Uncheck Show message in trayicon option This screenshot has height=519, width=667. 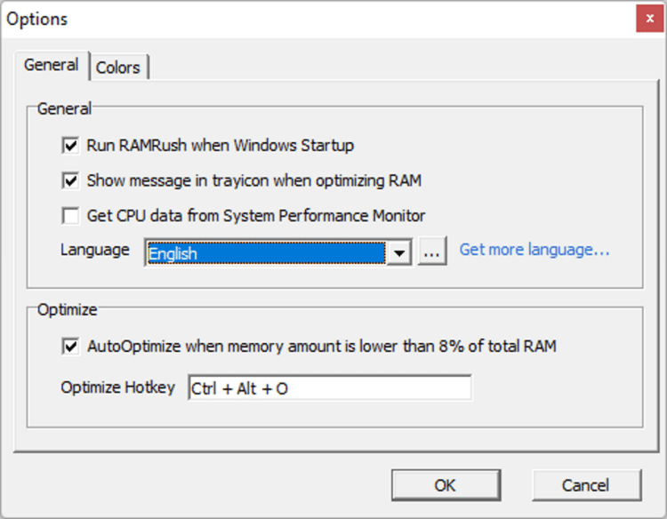tap(71, 181)
